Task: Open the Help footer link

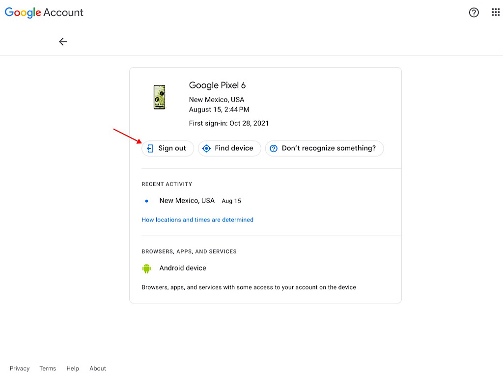Action: [x=73, y=368]
